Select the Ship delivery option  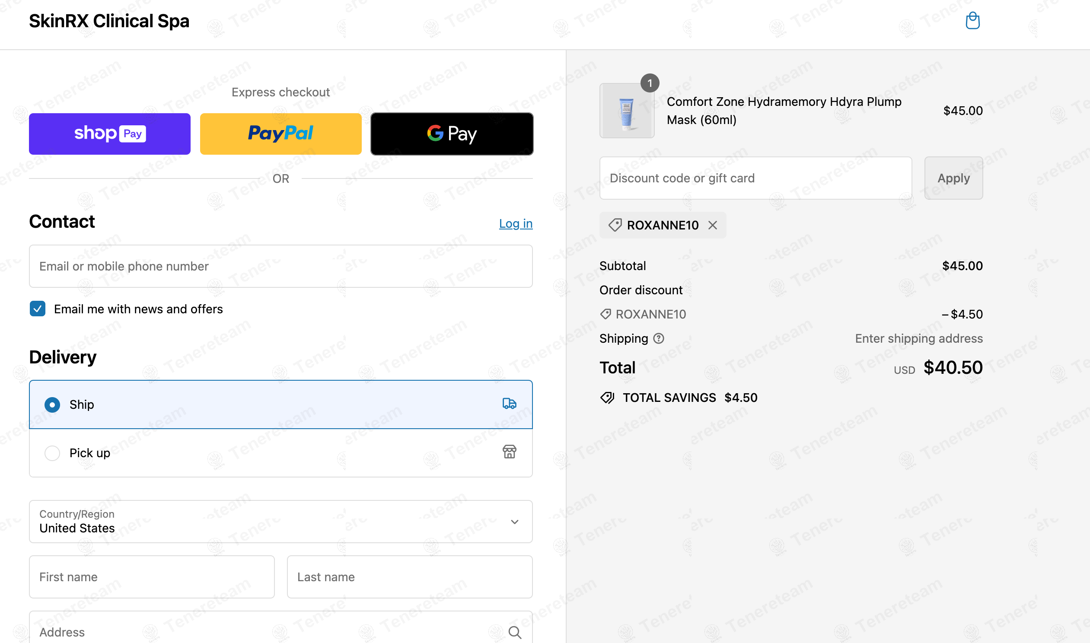point(281,404)
